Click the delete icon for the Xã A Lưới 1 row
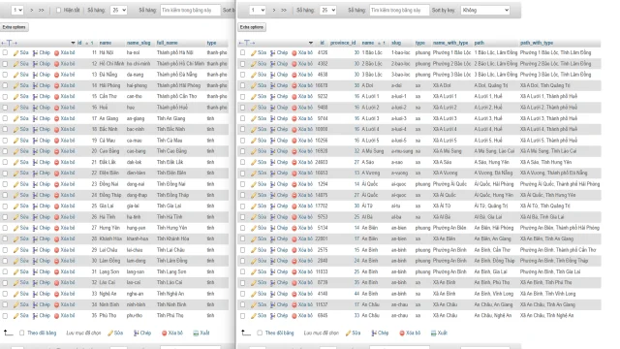 click(294, 97)
